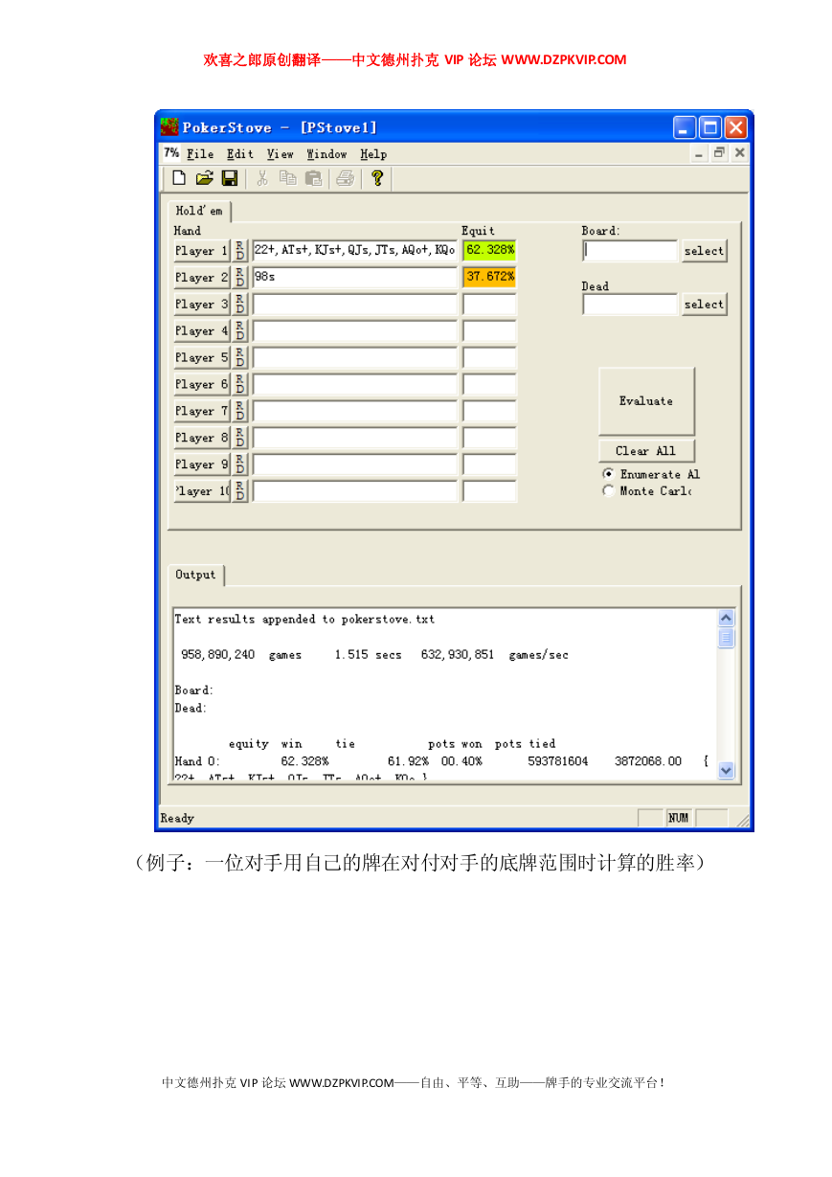Image resolution: width=832 pixels, height=1177 pixels.
Task: Click Player 1 hand range input field
Action: (355, 251)
